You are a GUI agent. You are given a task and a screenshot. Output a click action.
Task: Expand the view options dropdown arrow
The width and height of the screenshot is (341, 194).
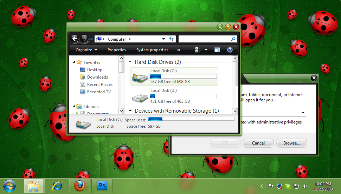[206, 50]
